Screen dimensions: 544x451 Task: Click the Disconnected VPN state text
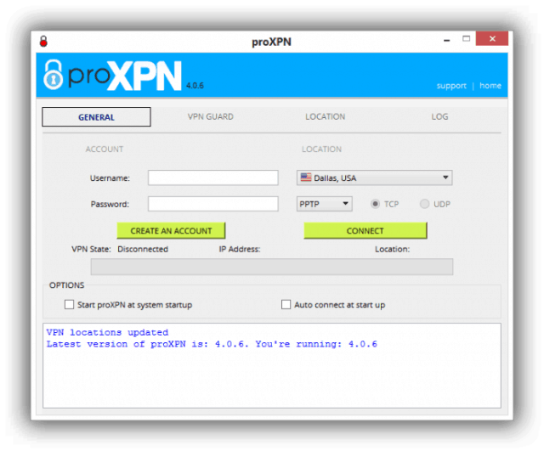[143, 249]
